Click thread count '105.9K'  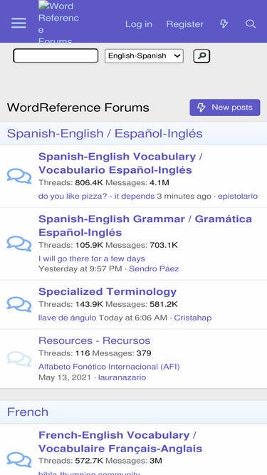coord(89,245)
